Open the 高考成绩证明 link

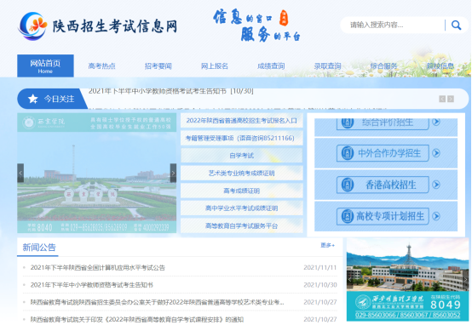click(242, 191)
